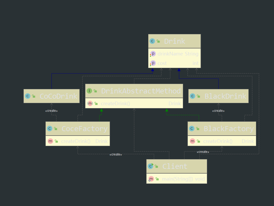Click the method icon beside main(String[])
The width and height of the screenshot is (274, 206).
click(x=151, y=179)
